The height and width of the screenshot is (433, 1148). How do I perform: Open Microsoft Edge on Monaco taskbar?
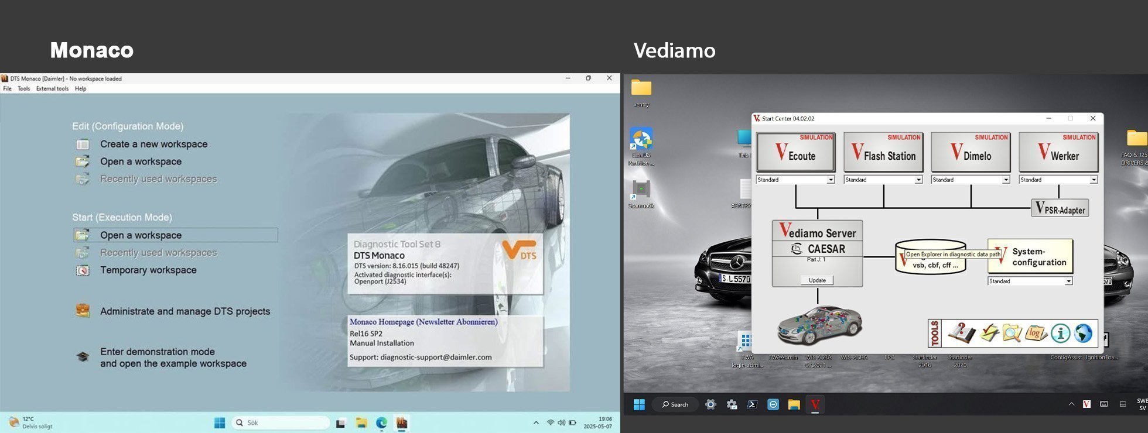coord(381,422)
